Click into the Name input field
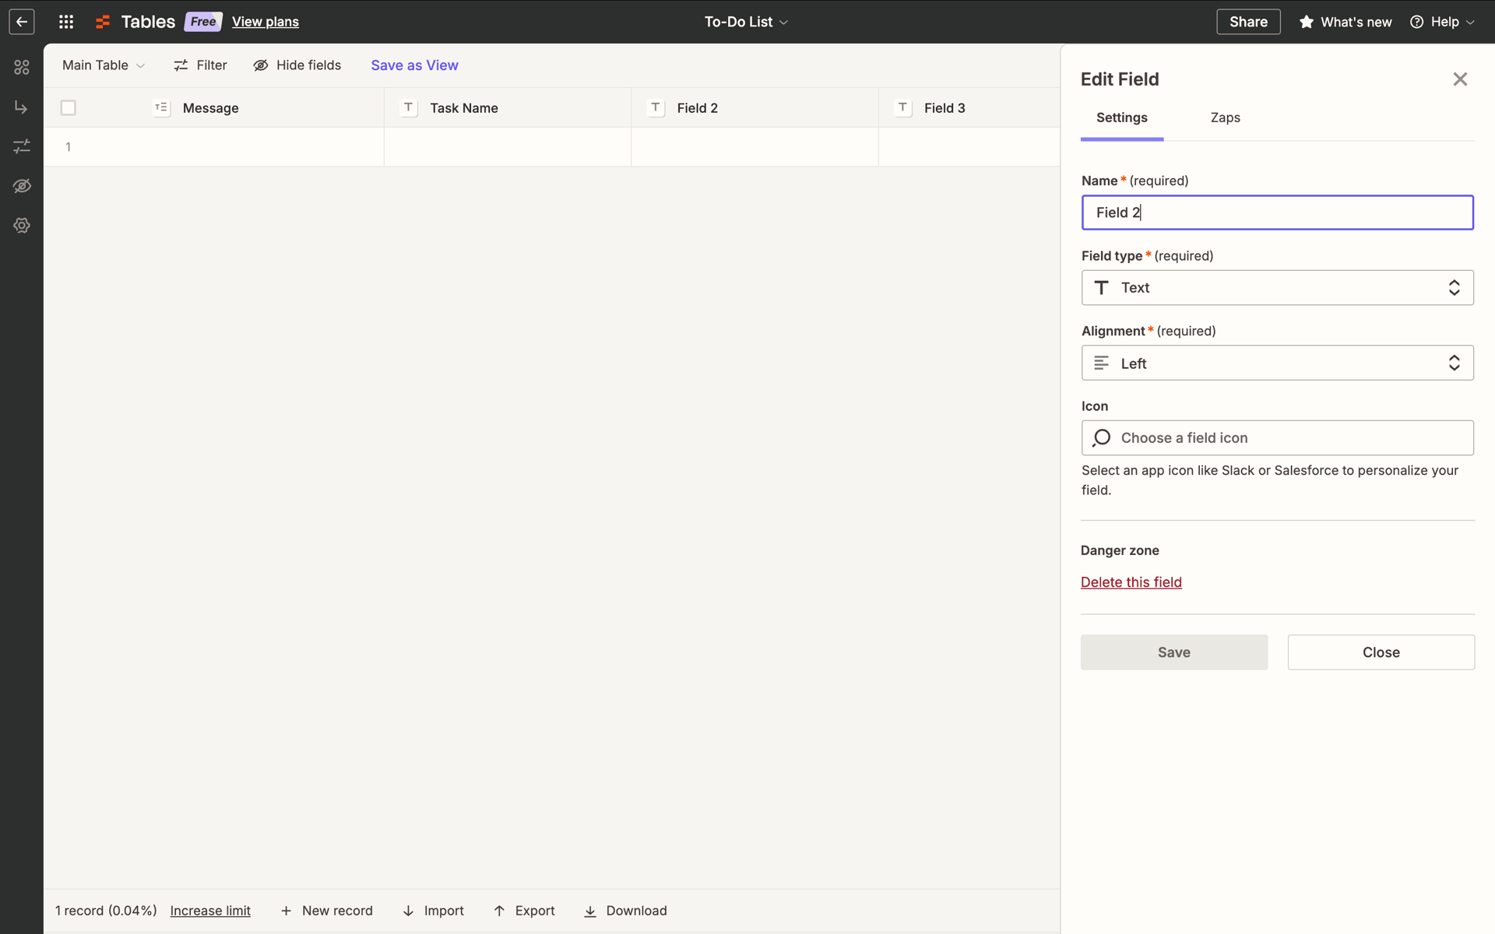The image size is (1495, 934). pos(1277,212)
